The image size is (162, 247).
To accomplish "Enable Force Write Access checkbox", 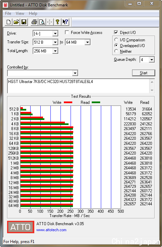I will (x=67, y=33).
